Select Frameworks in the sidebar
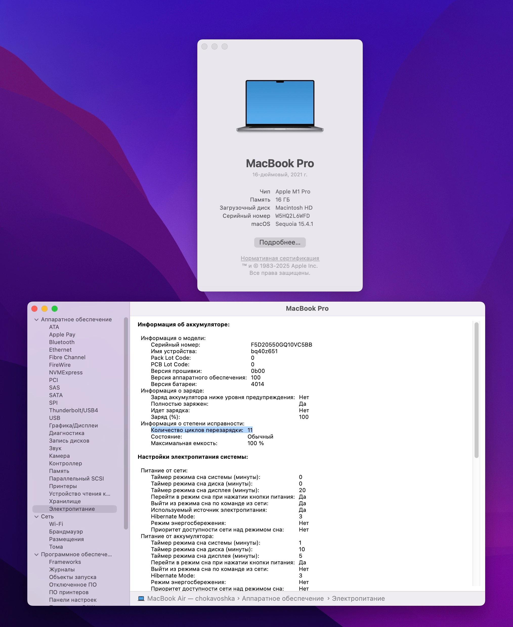Viewport: 513px width, 627px height. (65, 562)
